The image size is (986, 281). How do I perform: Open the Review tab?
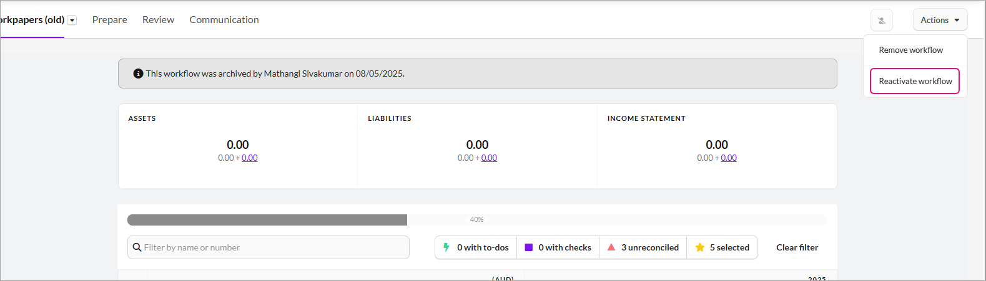pyautogui.click(x=158, y=20)
